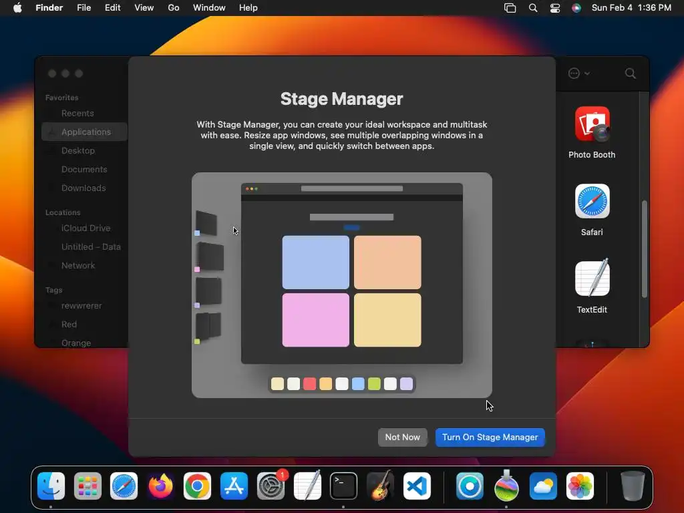Click the date and time clock
684x513 pixels.
coord(631,8)
